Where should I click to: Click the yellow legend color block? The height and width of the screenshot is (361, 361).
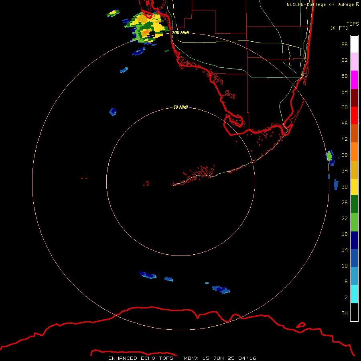pos(354,187)
